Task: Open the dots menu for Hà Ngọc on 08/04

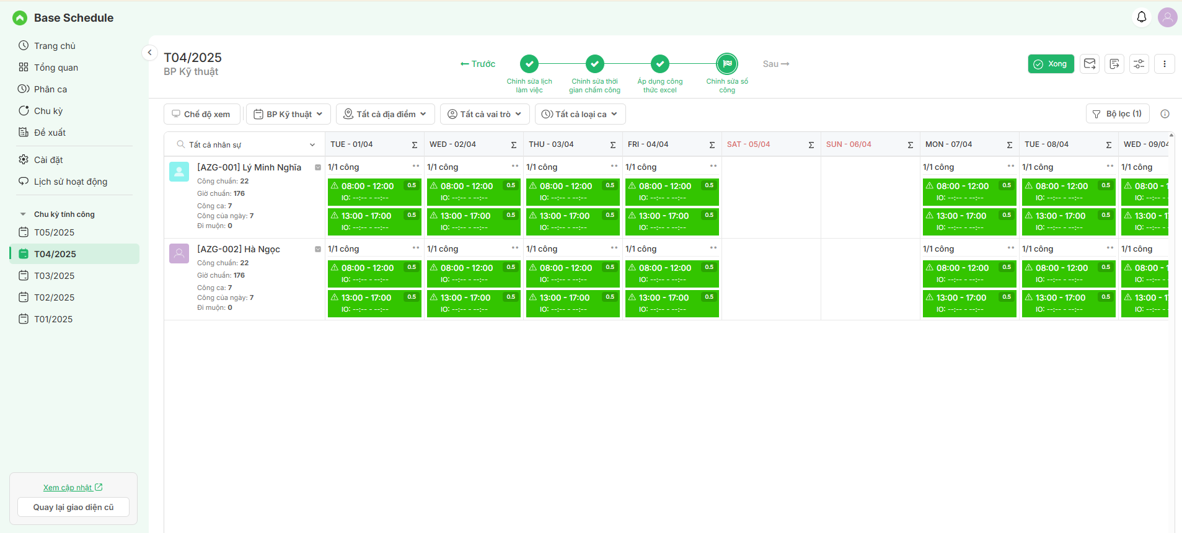Action: (1110, 248)
